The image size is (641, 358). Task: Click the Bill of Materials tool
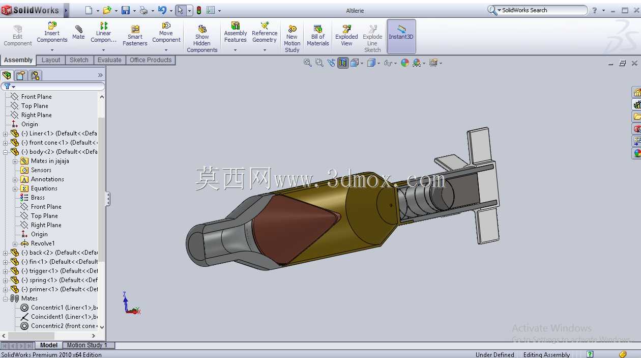[318, 36]
